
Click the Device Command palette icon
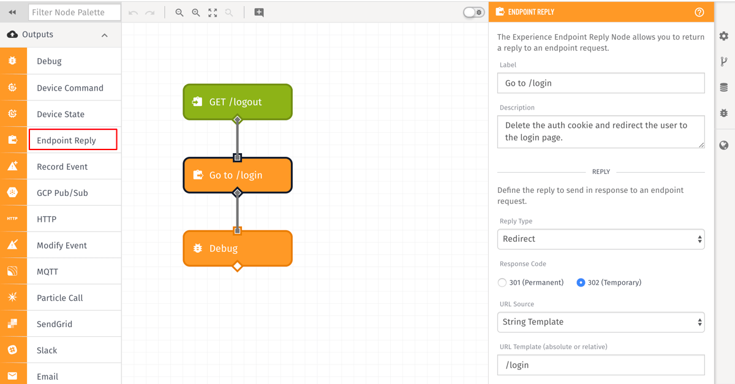pyautogui.click(x=13, y=88)
